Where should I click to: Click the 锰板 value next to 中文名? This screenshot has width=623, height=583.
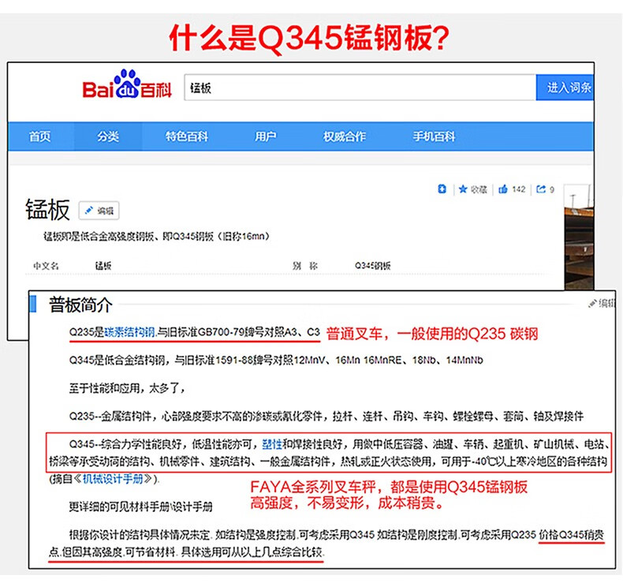point(103,266)
